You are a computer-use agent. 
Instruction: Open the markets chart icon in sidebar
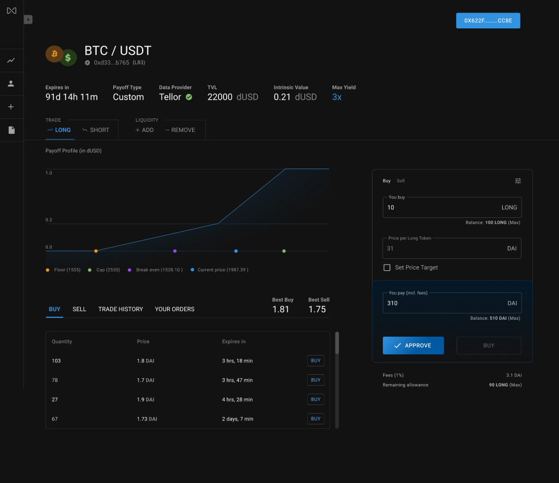11,60
